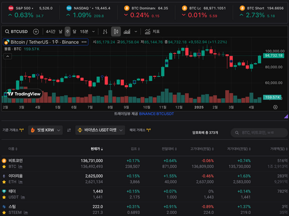289x216 pixels.
Task: Toggle the favorite star for ETH
Action: 4,182
